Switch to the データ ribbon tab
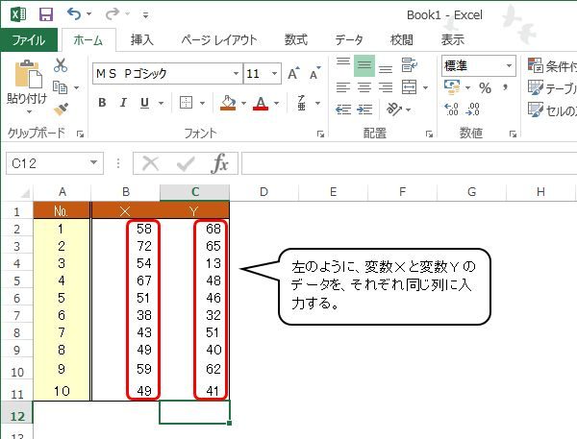 pos(349,40)
